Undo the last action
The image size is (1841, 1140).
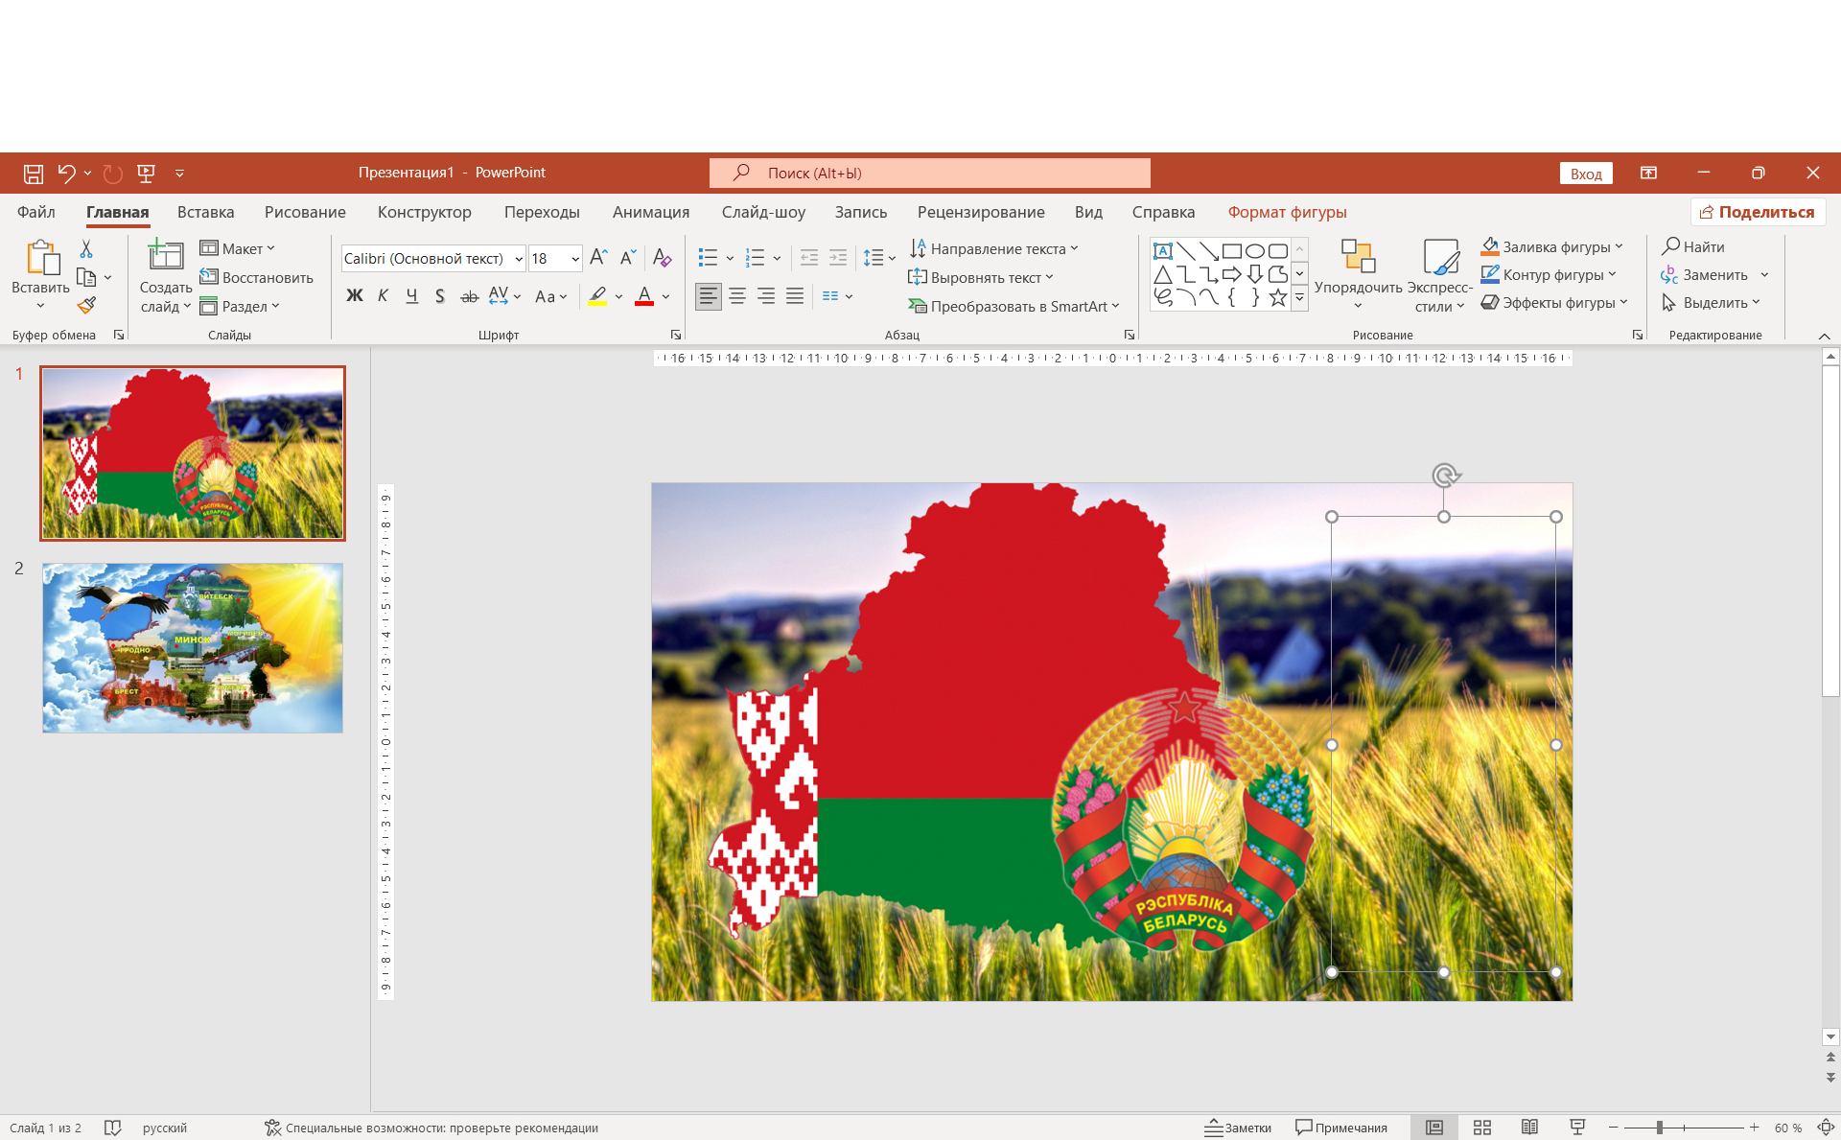[x=65, y=174]
